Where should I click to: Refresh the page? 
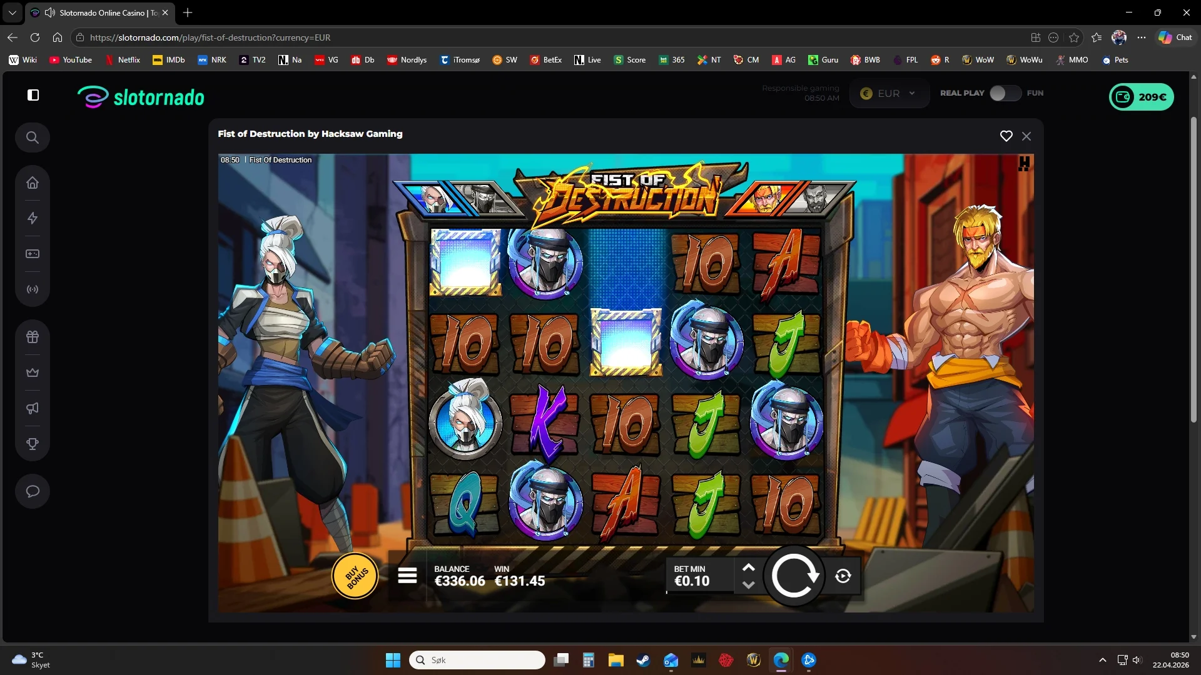(x=35, y=37)
